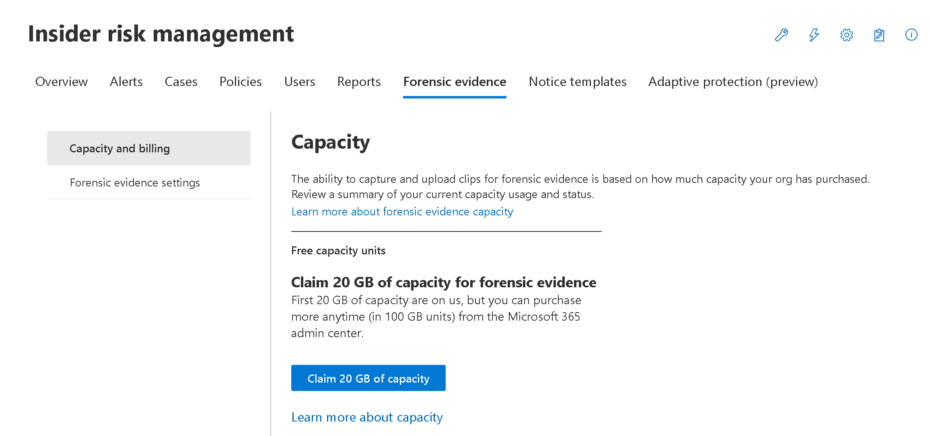The height and width of the screenshot is (436, 930).
Task: Follow the Learn more about capacity link
Action: point(367,417)
